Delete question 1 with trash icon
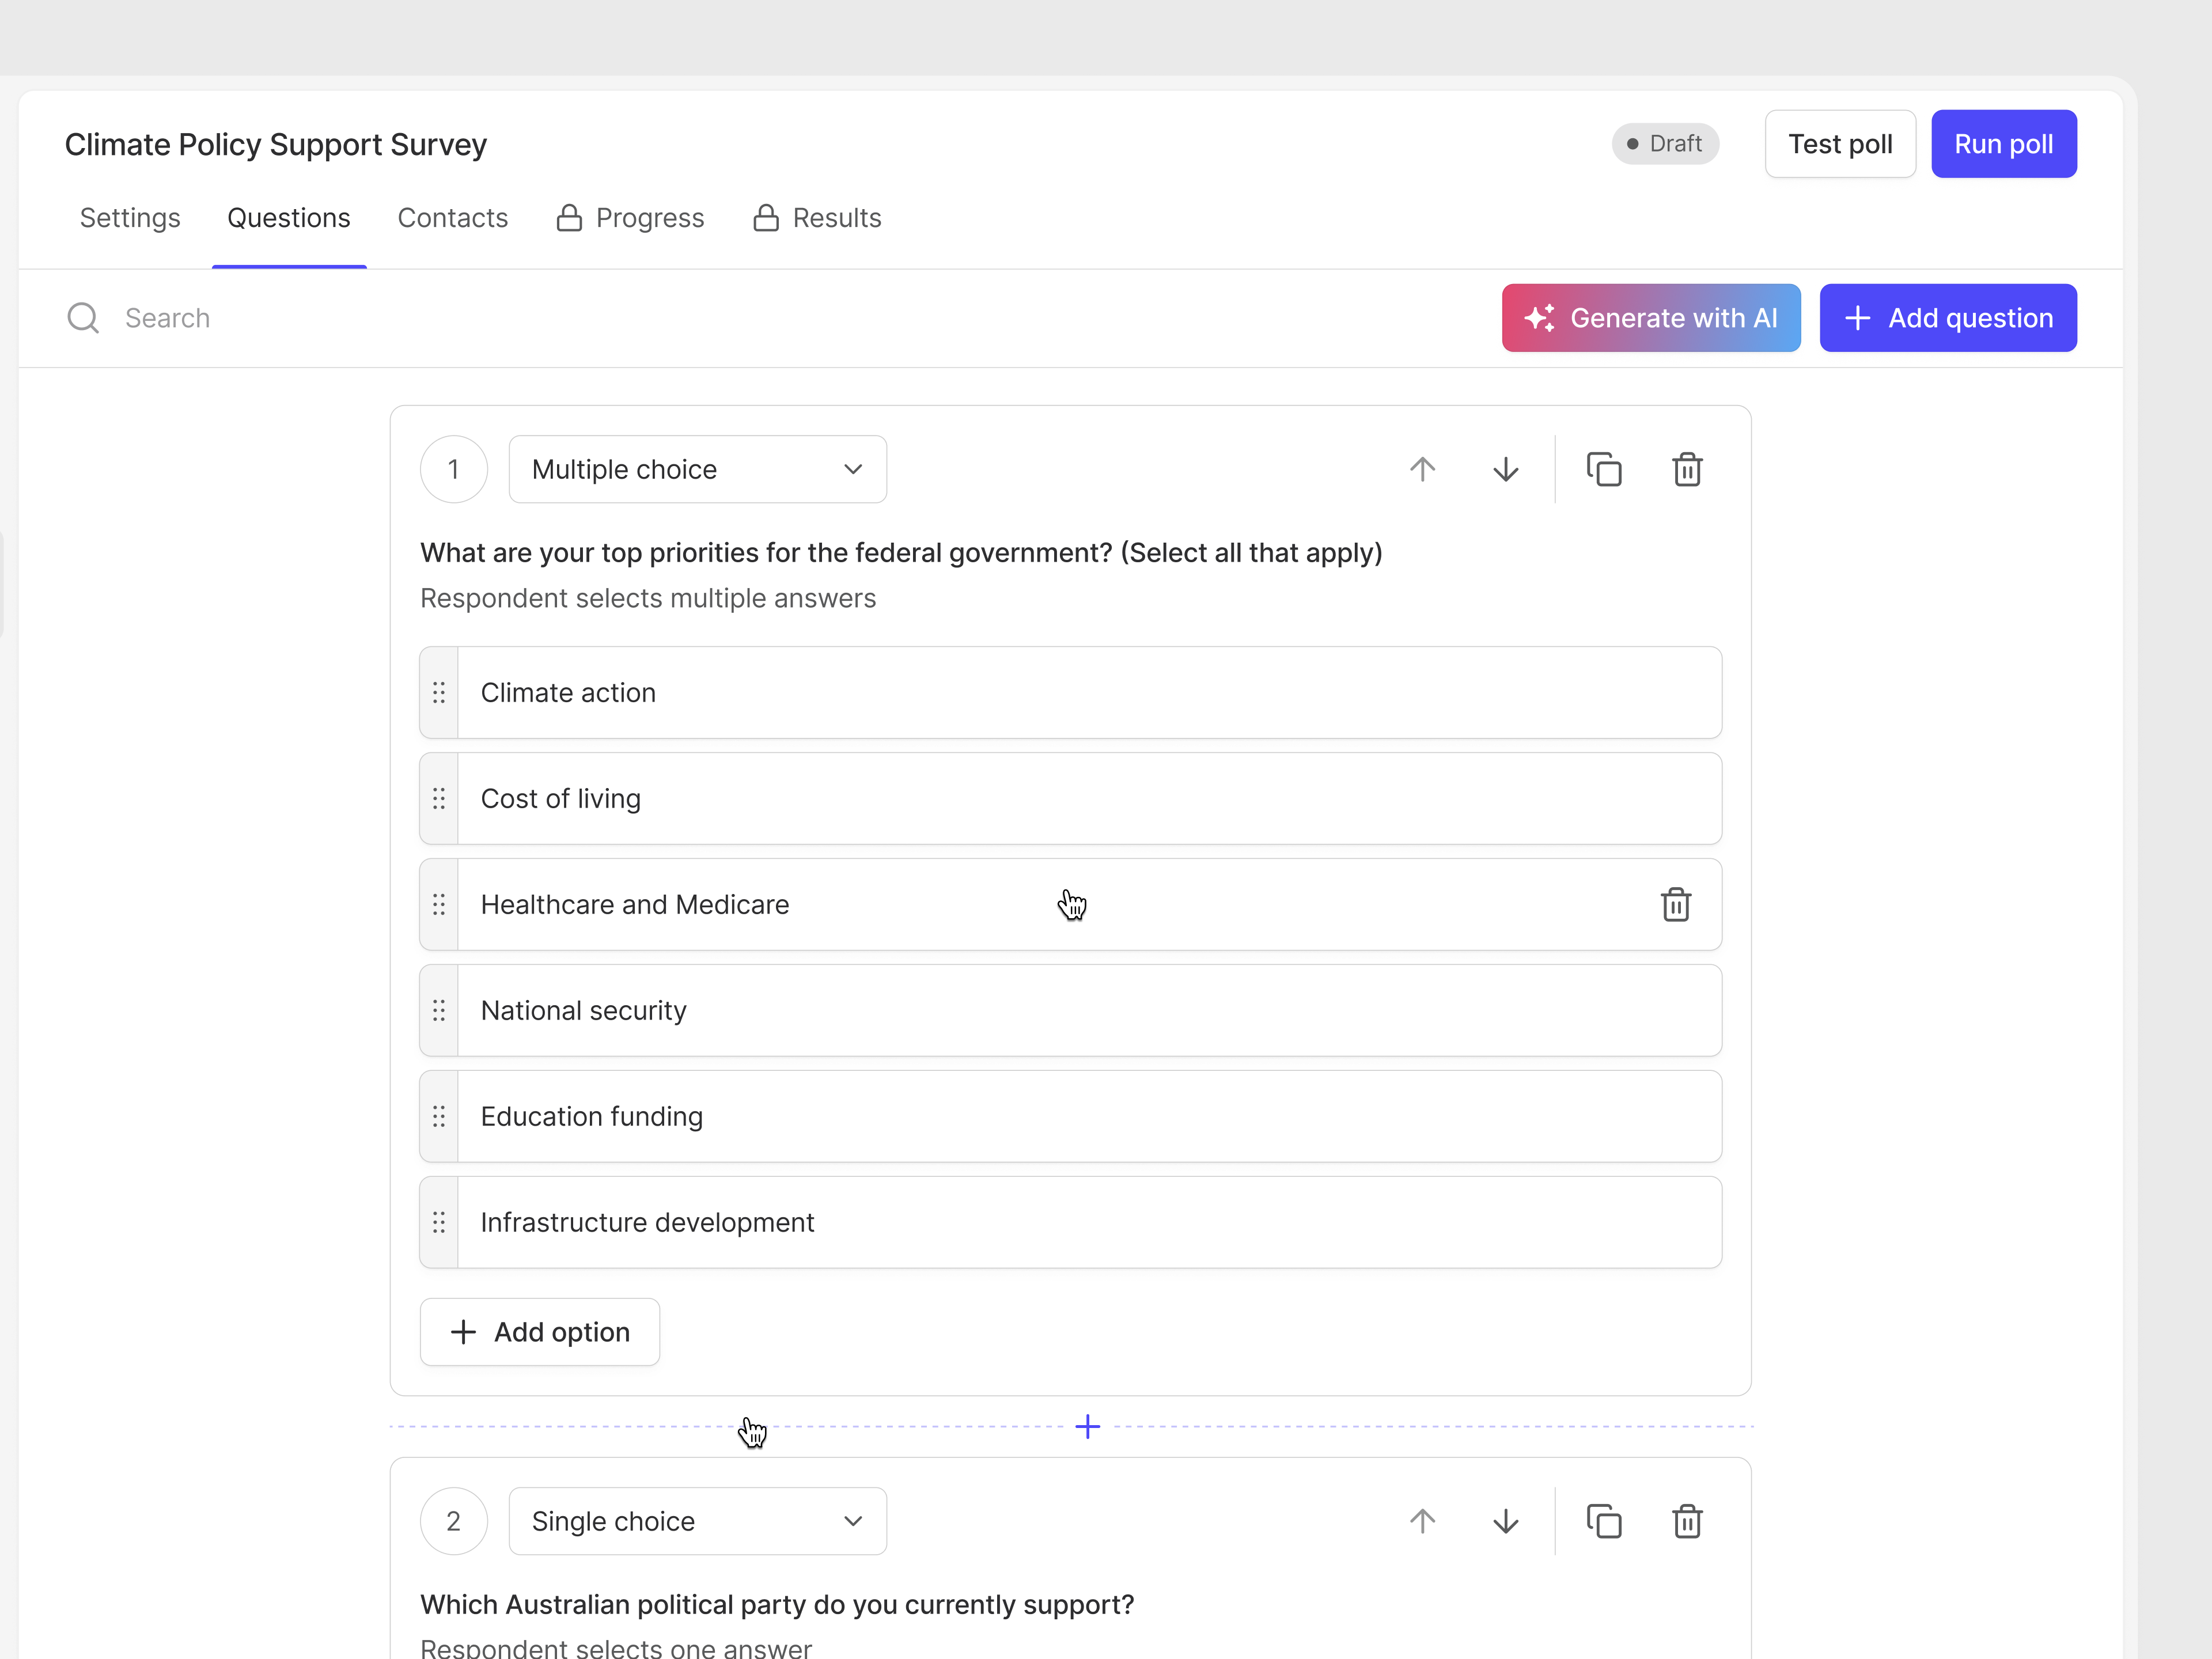The width and height of the screenshot is (2212, 1659). tap(1687, 469)
